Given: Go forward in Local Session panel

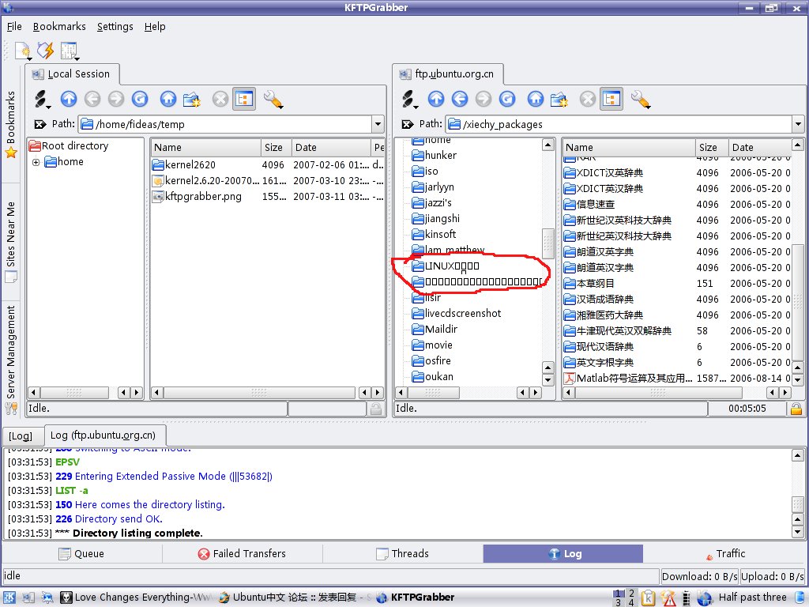Looking at the screenshot, I should [x=116, y=99].
